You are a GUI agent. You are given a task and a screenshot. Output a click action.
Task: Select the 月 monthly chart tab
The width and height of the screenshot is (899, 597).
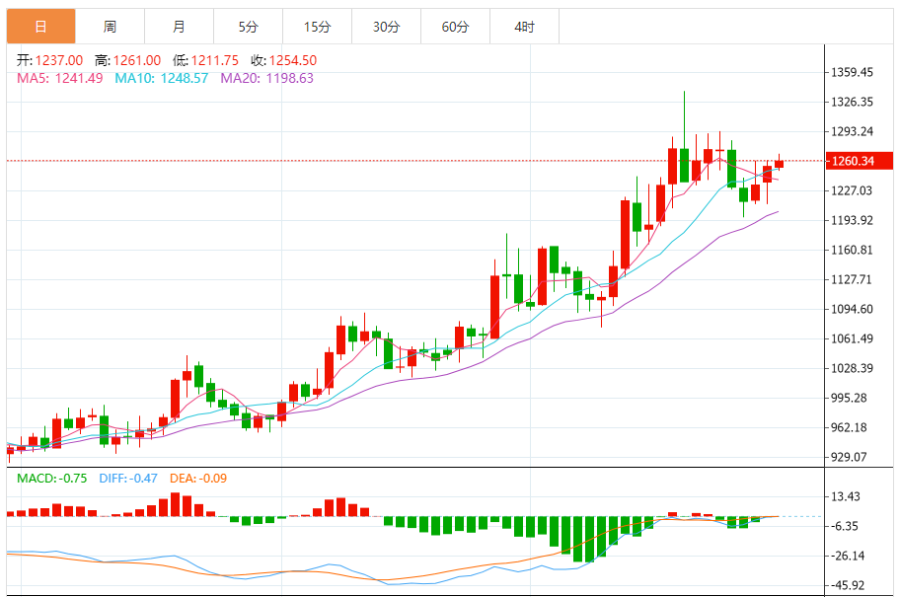point(178,27)
